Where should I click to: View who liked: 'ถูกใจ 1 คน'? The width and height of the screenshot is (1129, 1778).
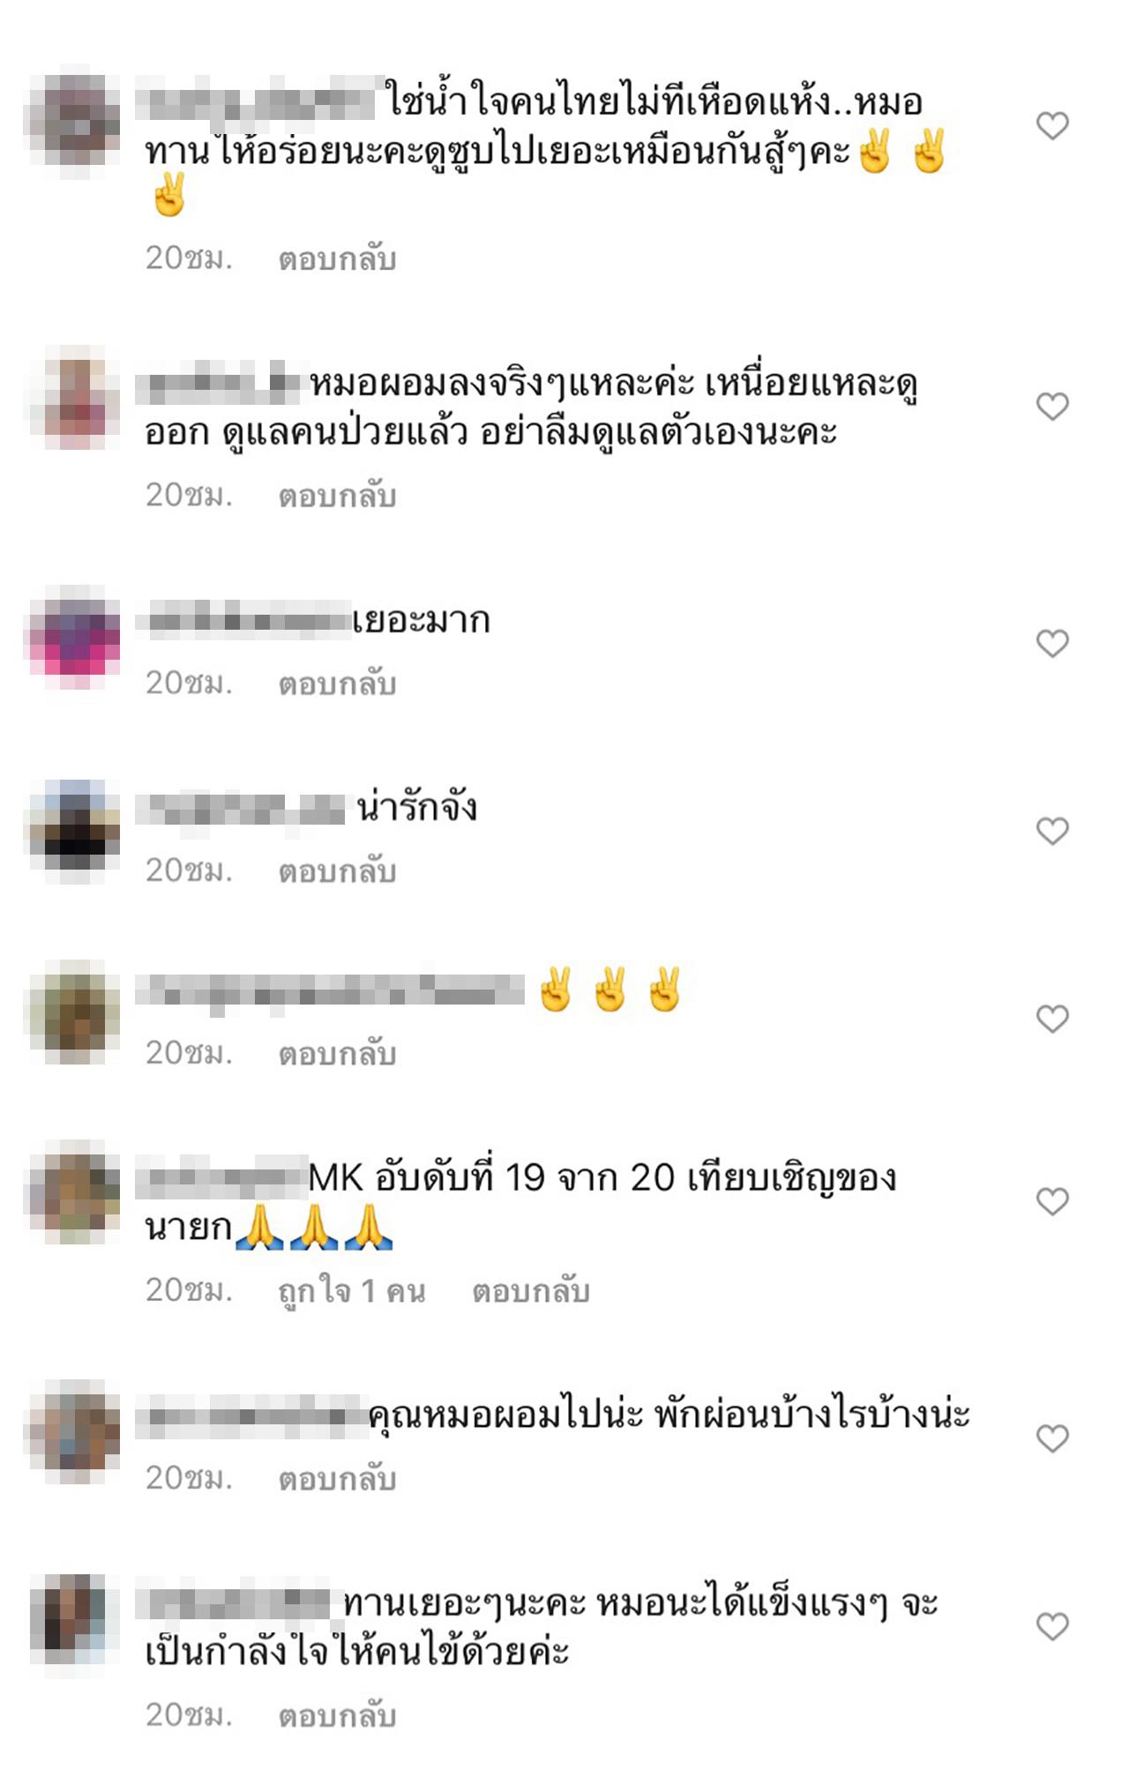[x=352, y=1291]
